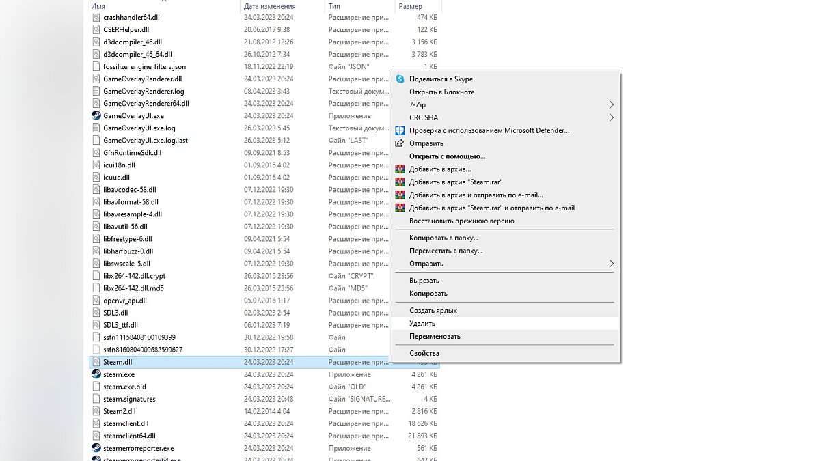The width and height of the screenshot is (820, 461).
Task: Select the fossilize_engine_filters.json file
Action: click(144, 67)
